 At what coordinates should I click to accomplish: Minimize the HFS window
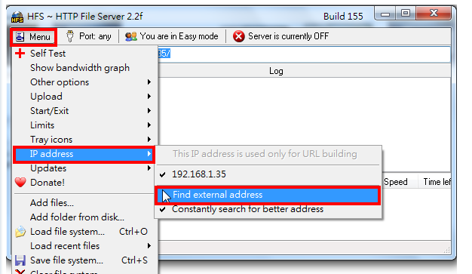click(385, 14)
